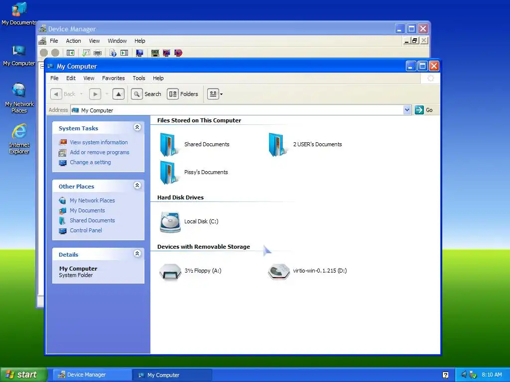
Task: Select the 3½ Floppy (A:) drive icon
Action: pos(170,271)
